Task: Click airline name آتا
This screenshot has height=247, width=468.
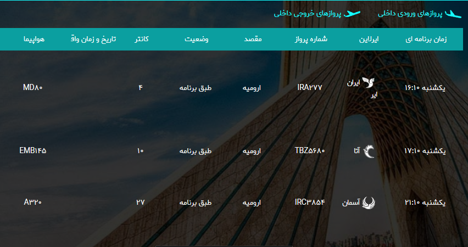Action: 356,151
